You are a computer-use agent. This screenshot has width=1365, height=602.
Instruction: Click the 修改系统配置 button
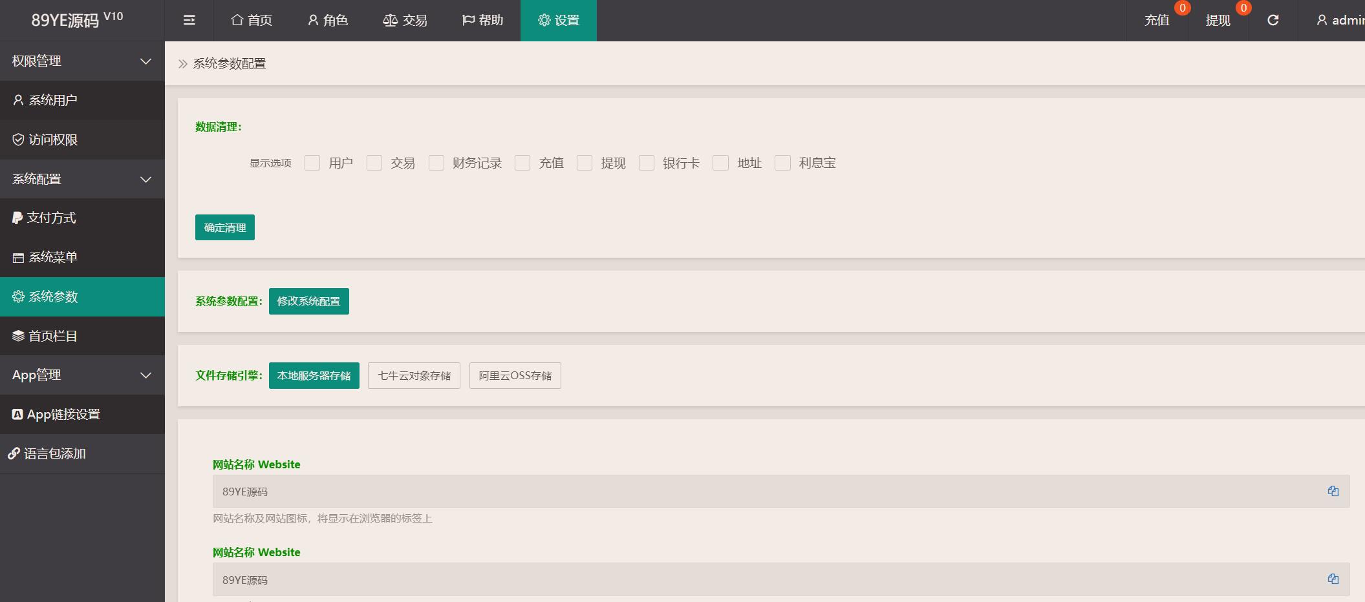click(309, 301)
